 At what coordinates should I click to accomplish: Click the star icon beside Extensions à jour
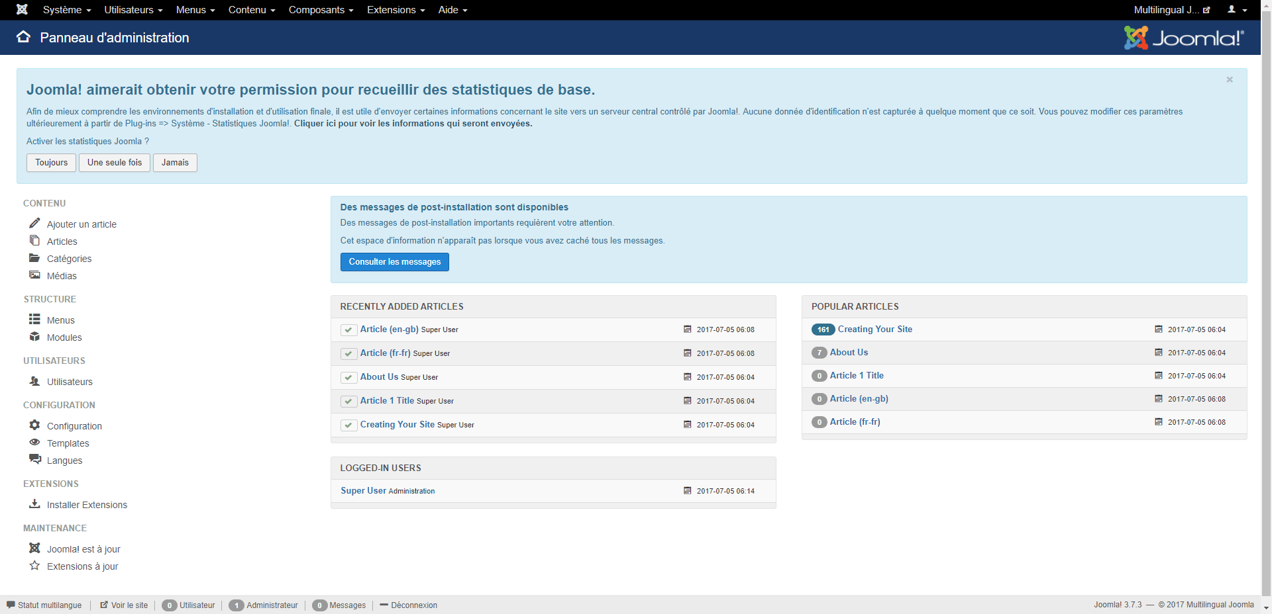coord(34,566)
